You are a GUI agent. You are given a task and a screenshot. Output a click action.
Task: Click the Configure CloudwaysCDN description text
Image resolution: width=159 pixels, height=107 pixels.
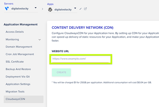105,37
